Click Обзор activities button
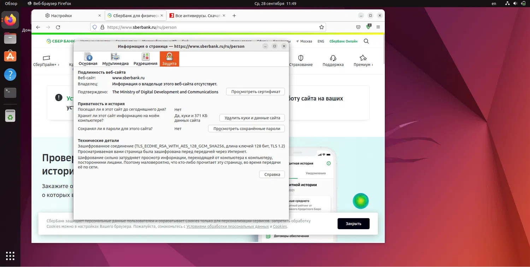The height and width of the screenshot is (267, 530). pos(11,4)
